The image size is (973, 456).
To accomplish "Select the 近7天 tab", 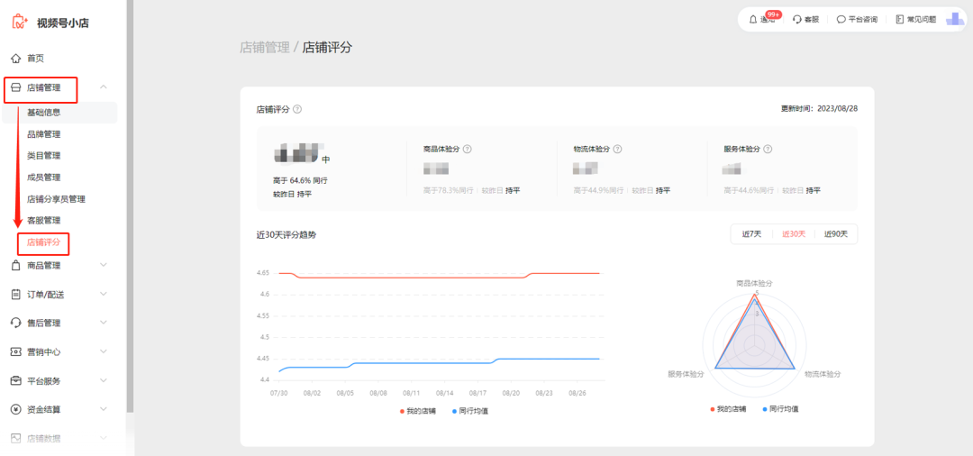I will (x=751, y=234).
